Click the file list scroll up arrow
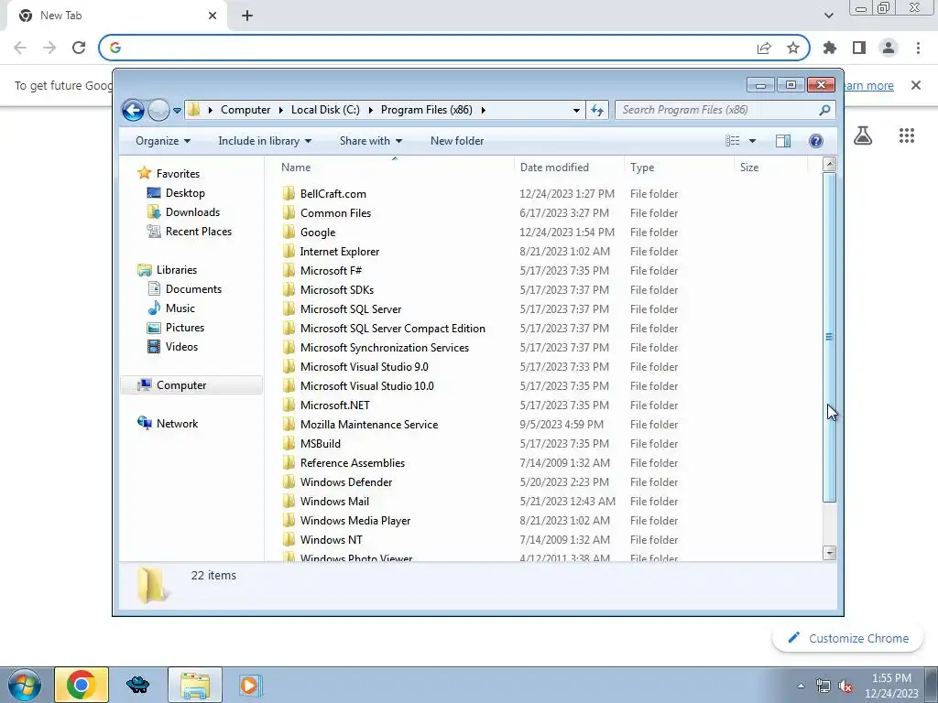The height and width of the screenshot is (703, 938). tap(829, 164)
